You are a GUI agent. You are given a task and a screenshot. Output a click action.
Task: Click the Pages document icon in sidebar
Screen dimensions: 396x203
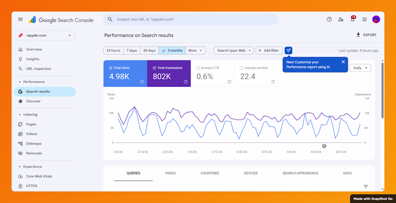click(21, 124)
